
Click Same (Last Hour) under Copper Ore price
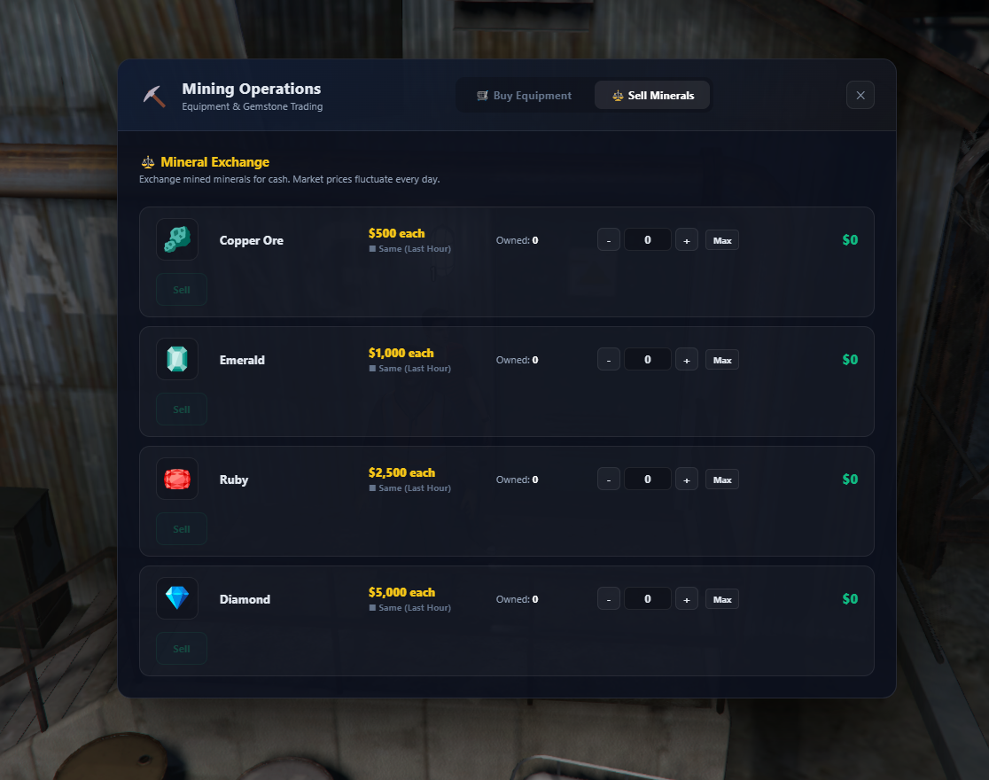(410, 249)
